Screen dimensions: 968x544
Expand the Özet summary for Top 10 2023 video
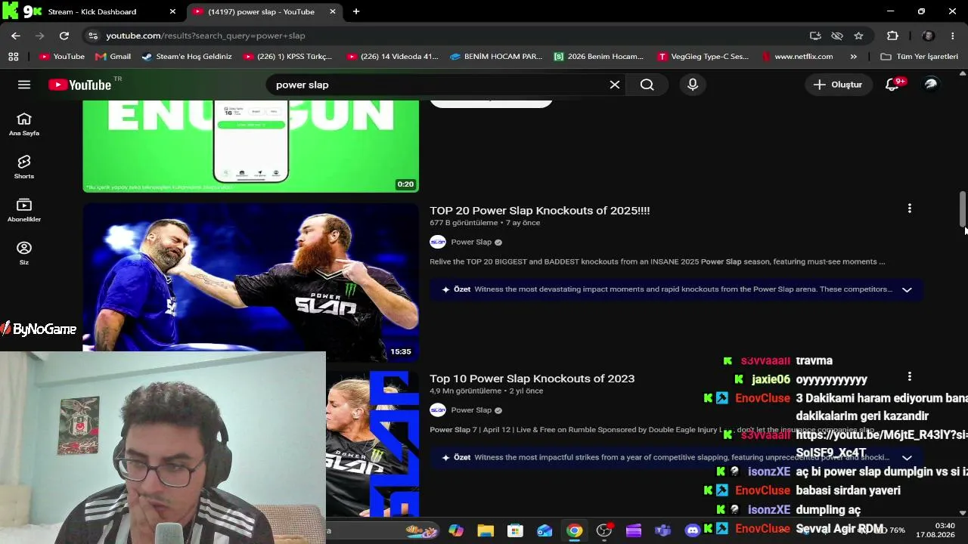click(907, 457)
